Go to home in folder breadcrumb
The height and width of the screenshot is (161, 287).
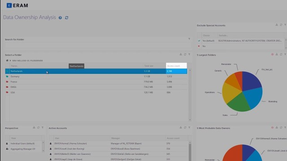click(x=7, y=60)
